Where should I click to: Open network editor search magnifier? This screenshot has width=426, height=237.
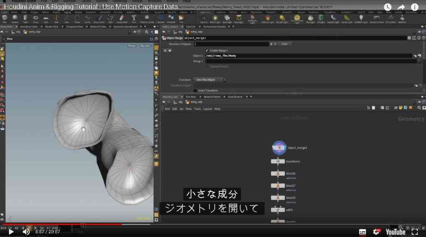point(419,108)
